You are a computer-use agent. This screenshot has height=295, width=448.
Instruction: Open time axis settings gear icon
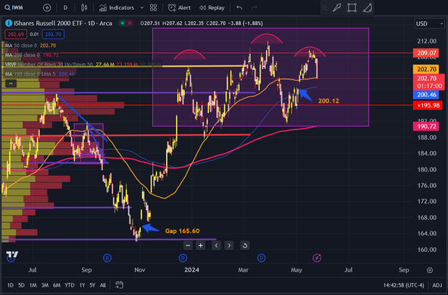(430, 270)
